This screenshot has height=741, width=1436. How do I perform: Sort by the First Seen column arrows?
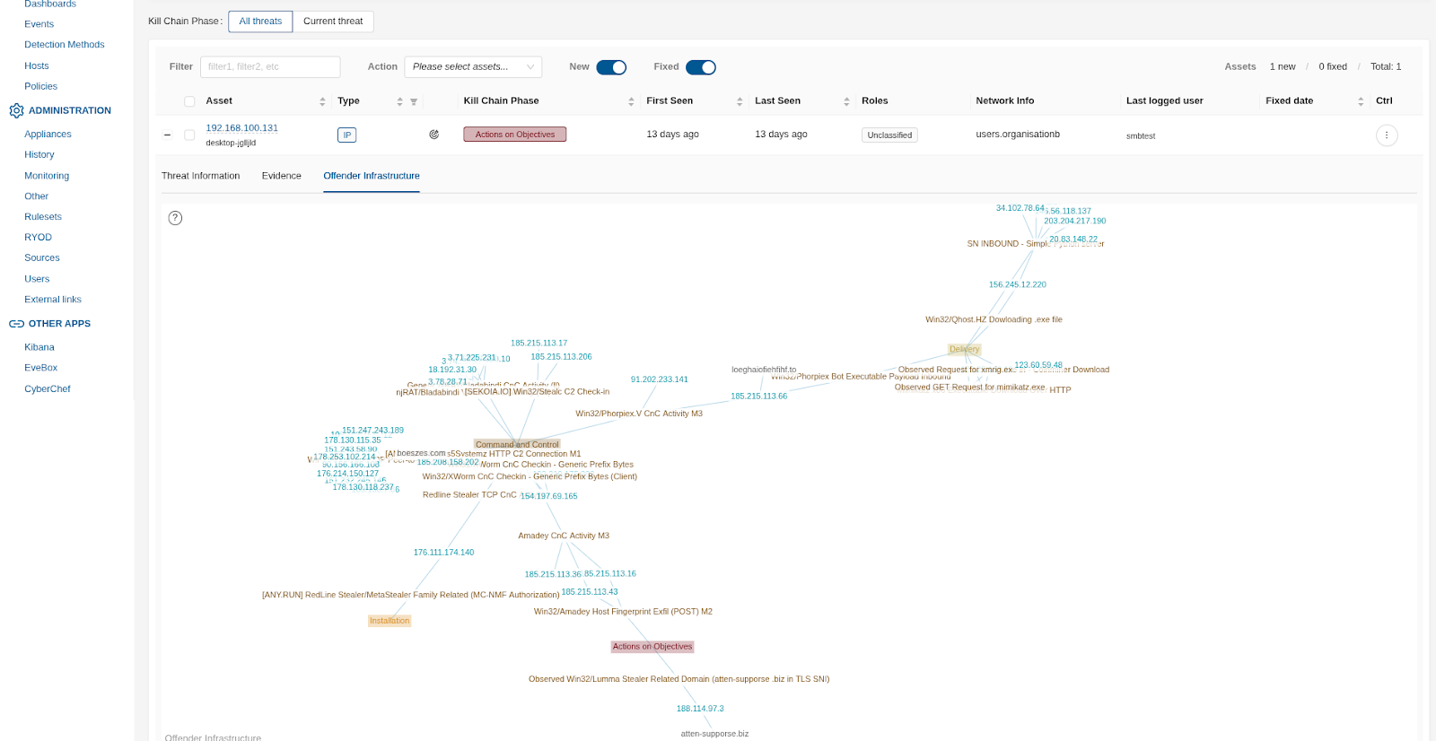(740, 102)
